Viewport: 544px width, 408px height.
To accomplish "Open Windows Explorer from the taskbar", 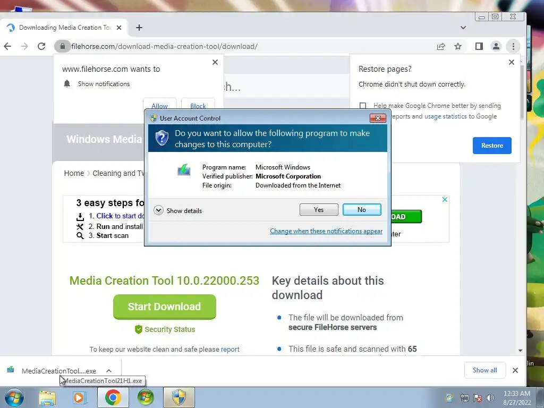I will (x=47, y=397).
